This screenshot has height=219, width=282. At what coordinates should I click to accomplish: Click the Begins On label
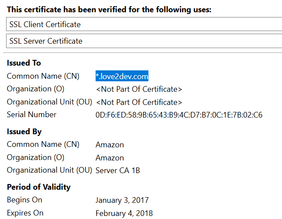24,200
